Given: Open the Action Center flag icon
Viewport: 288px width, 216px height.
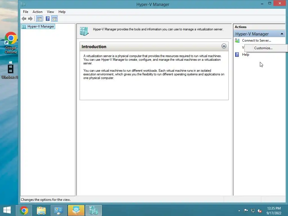Looking at the screenshot, I should click(x=246, y=211).
